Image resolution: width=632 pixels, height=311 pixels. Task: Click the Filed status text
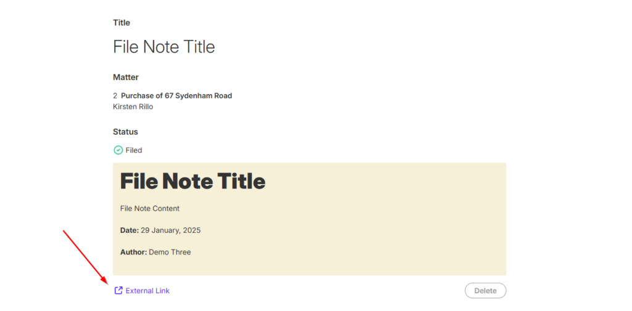click(x=134, y=150)
